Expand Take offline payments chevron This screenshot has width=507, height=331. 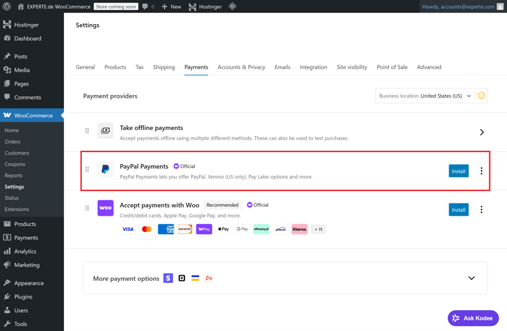(x=482, y=133)
